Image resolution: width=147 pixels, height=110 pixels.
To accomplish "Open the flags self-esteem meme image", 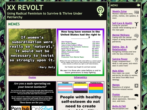I will 80,96.
